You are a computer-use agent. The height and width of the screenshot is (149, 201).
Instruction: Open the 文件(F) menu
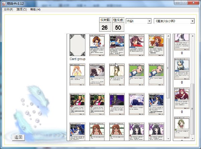(x=8, y=9)
